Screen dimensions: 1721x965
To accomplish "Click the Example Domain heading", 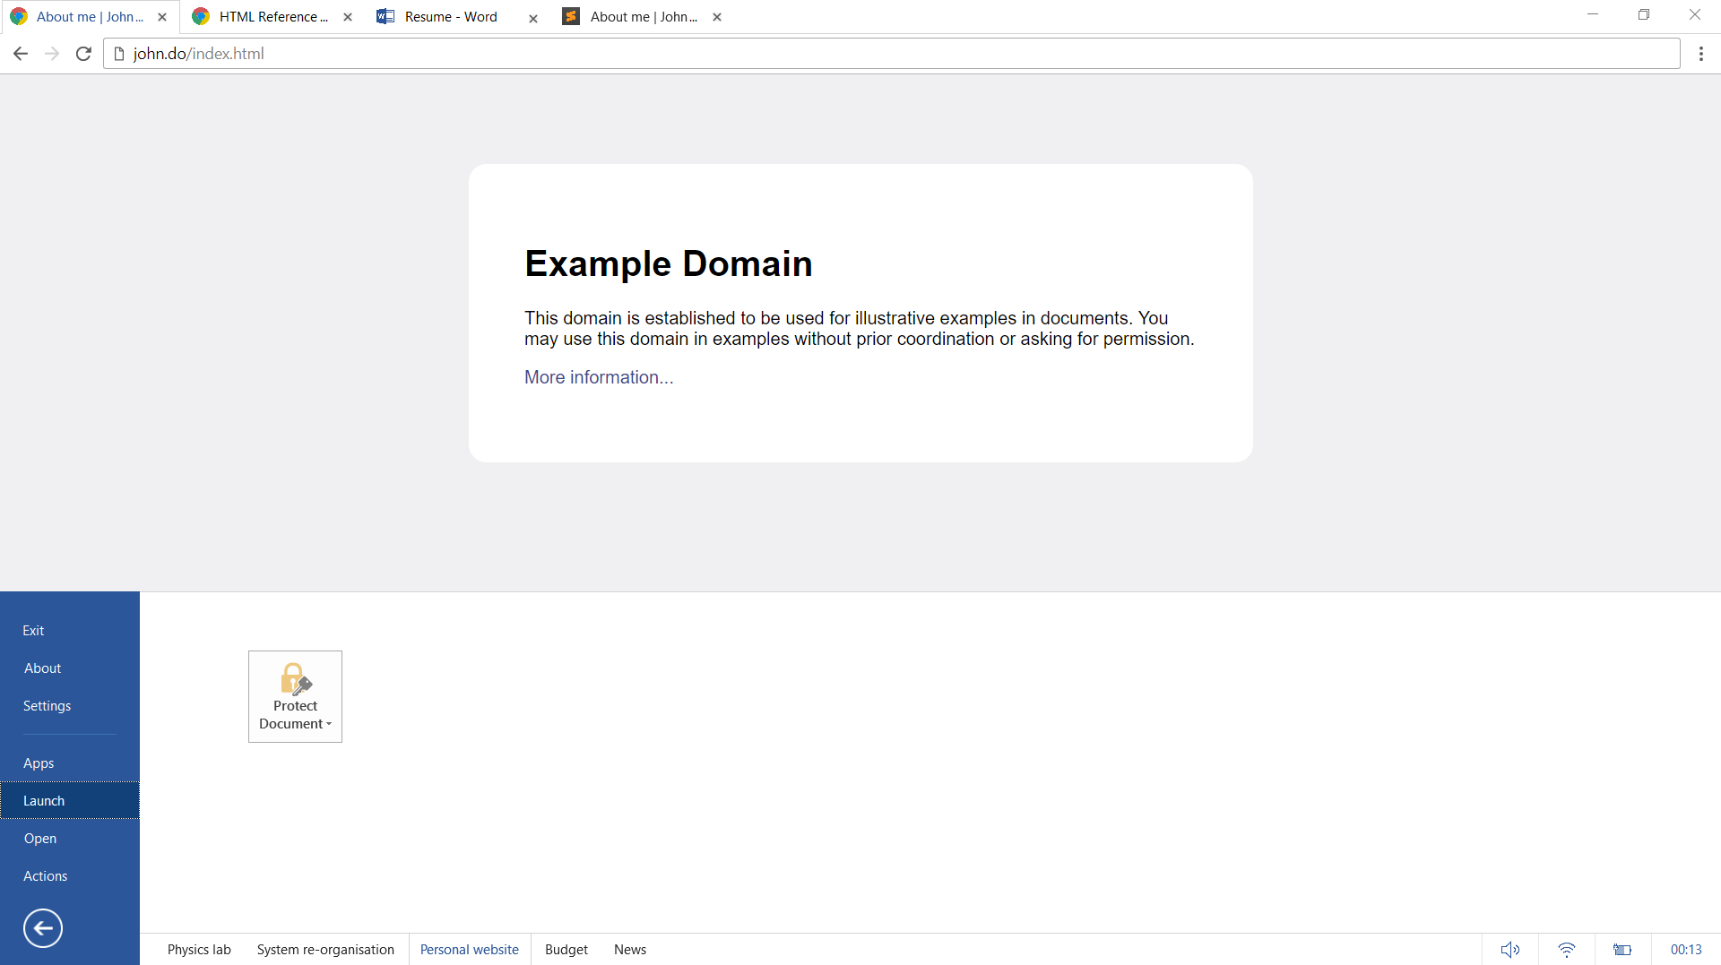I will pos(669,263).
